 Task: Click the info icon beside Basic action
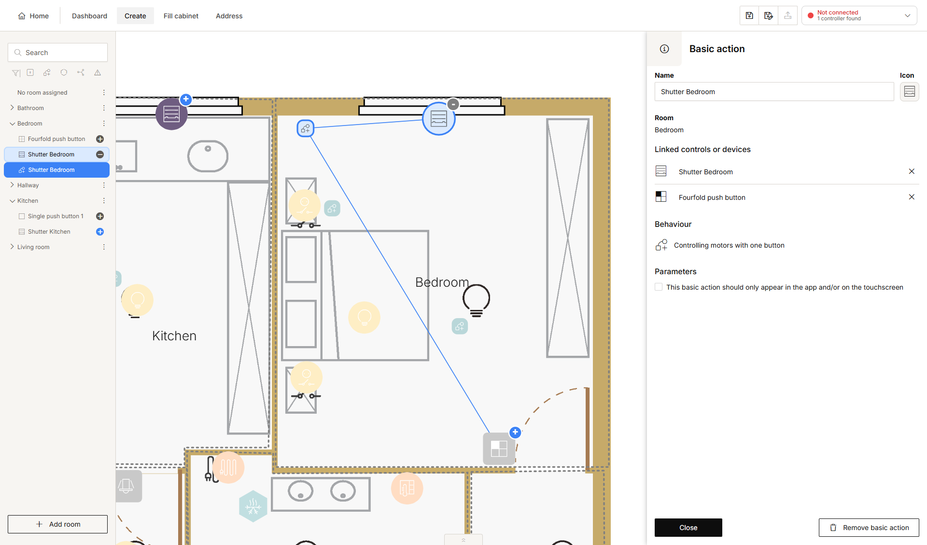coord(664,49)
